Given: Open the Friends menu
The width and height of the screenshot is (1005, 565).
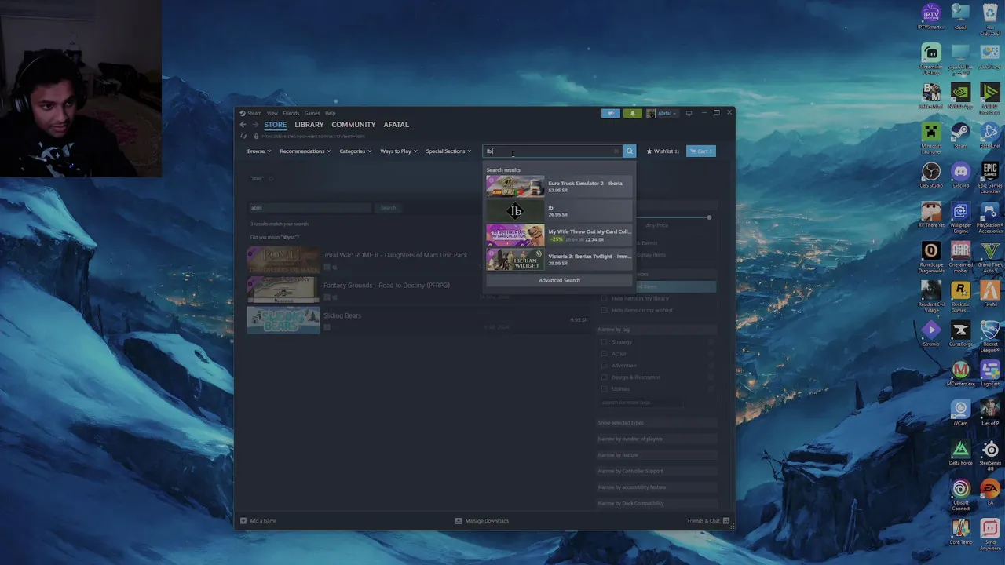Looking at the screenshot, I should (x=291, y=113).
